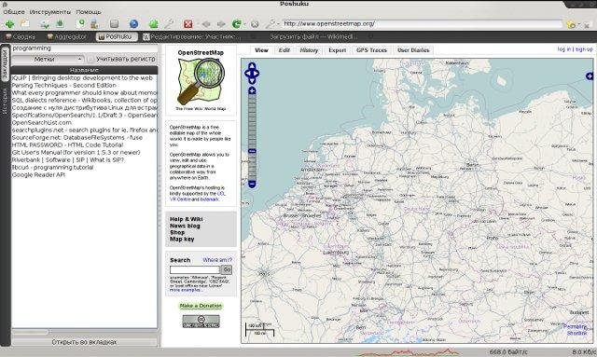Select the Закладки vertical sidebar tab

coord(5,65)
